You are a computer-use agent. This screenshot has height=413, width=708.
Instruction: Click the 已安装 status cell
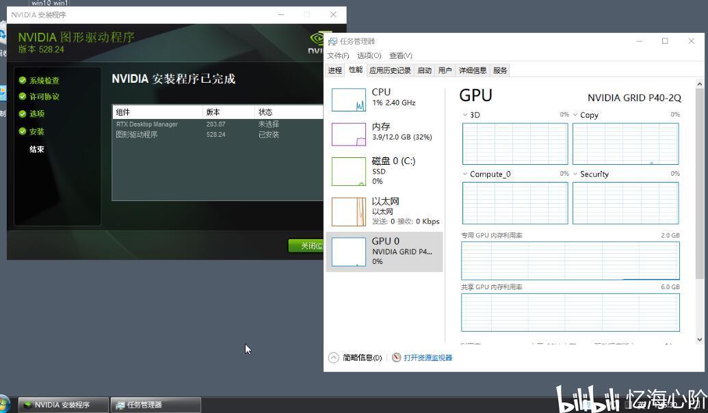[269, 135]
